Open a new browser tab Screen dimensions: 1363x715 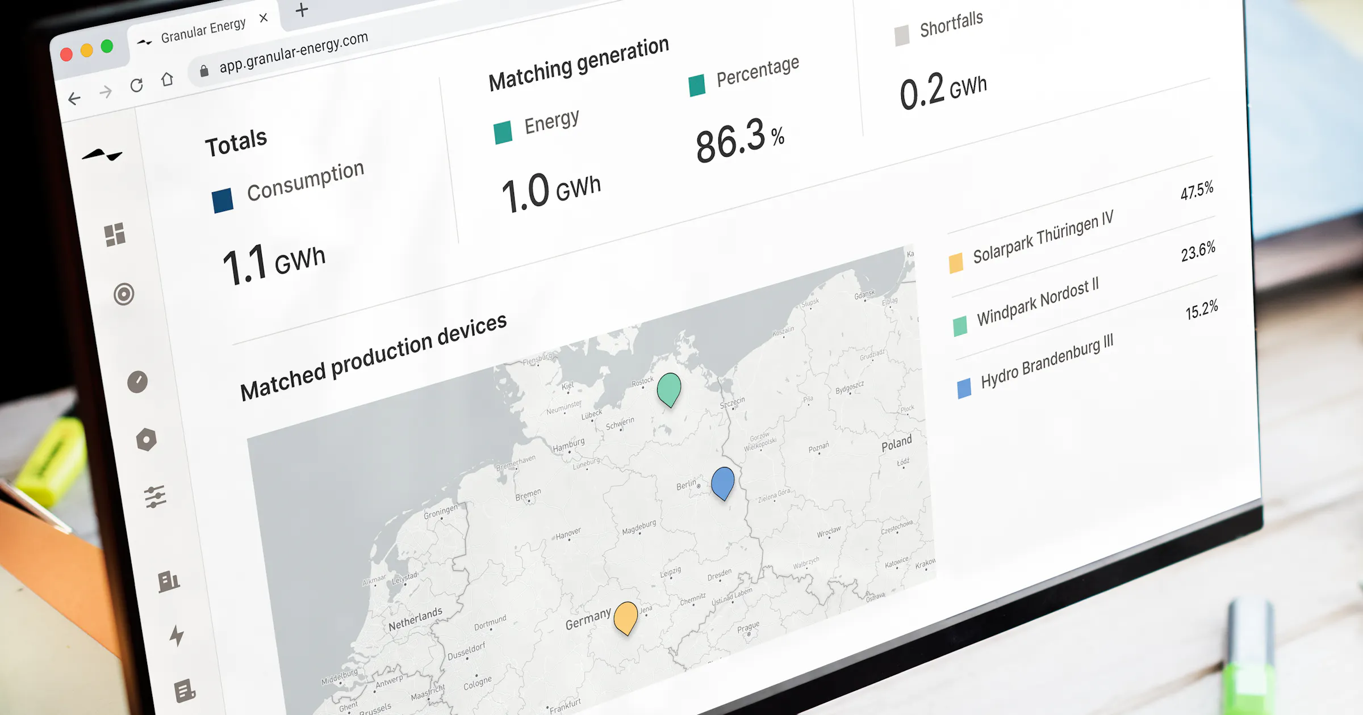coord(302,10)
